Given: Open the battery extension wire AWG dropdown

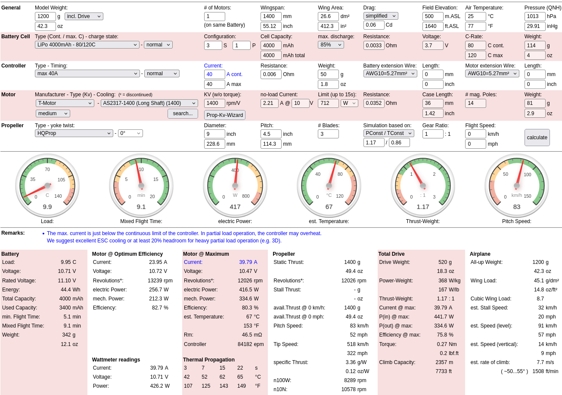Looking at the screenshot, I should coord(390,73).
